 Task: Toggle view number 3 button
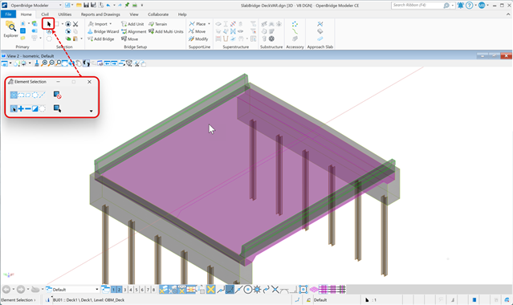click(125, 290)
